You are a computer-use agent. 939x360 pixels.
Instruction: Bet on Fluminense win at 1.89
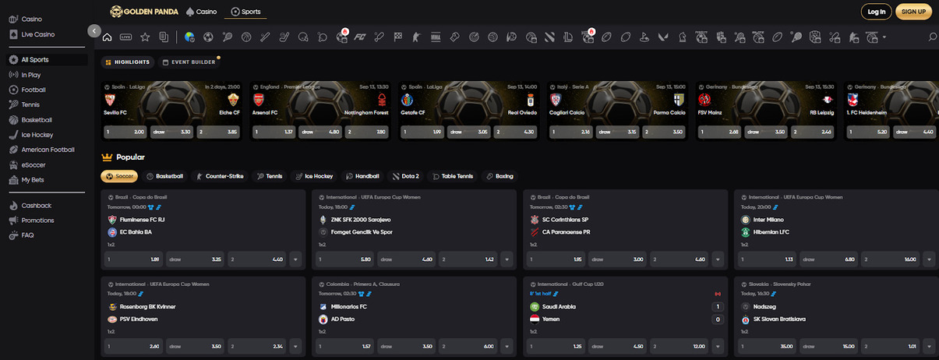[134, 259]
